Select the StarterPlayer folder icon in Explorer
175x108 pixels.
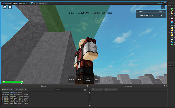click(x=172, y=33)
